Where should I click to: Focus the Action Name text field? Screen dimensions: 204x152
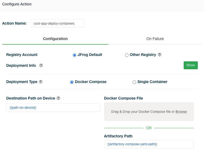coord(57,23)
